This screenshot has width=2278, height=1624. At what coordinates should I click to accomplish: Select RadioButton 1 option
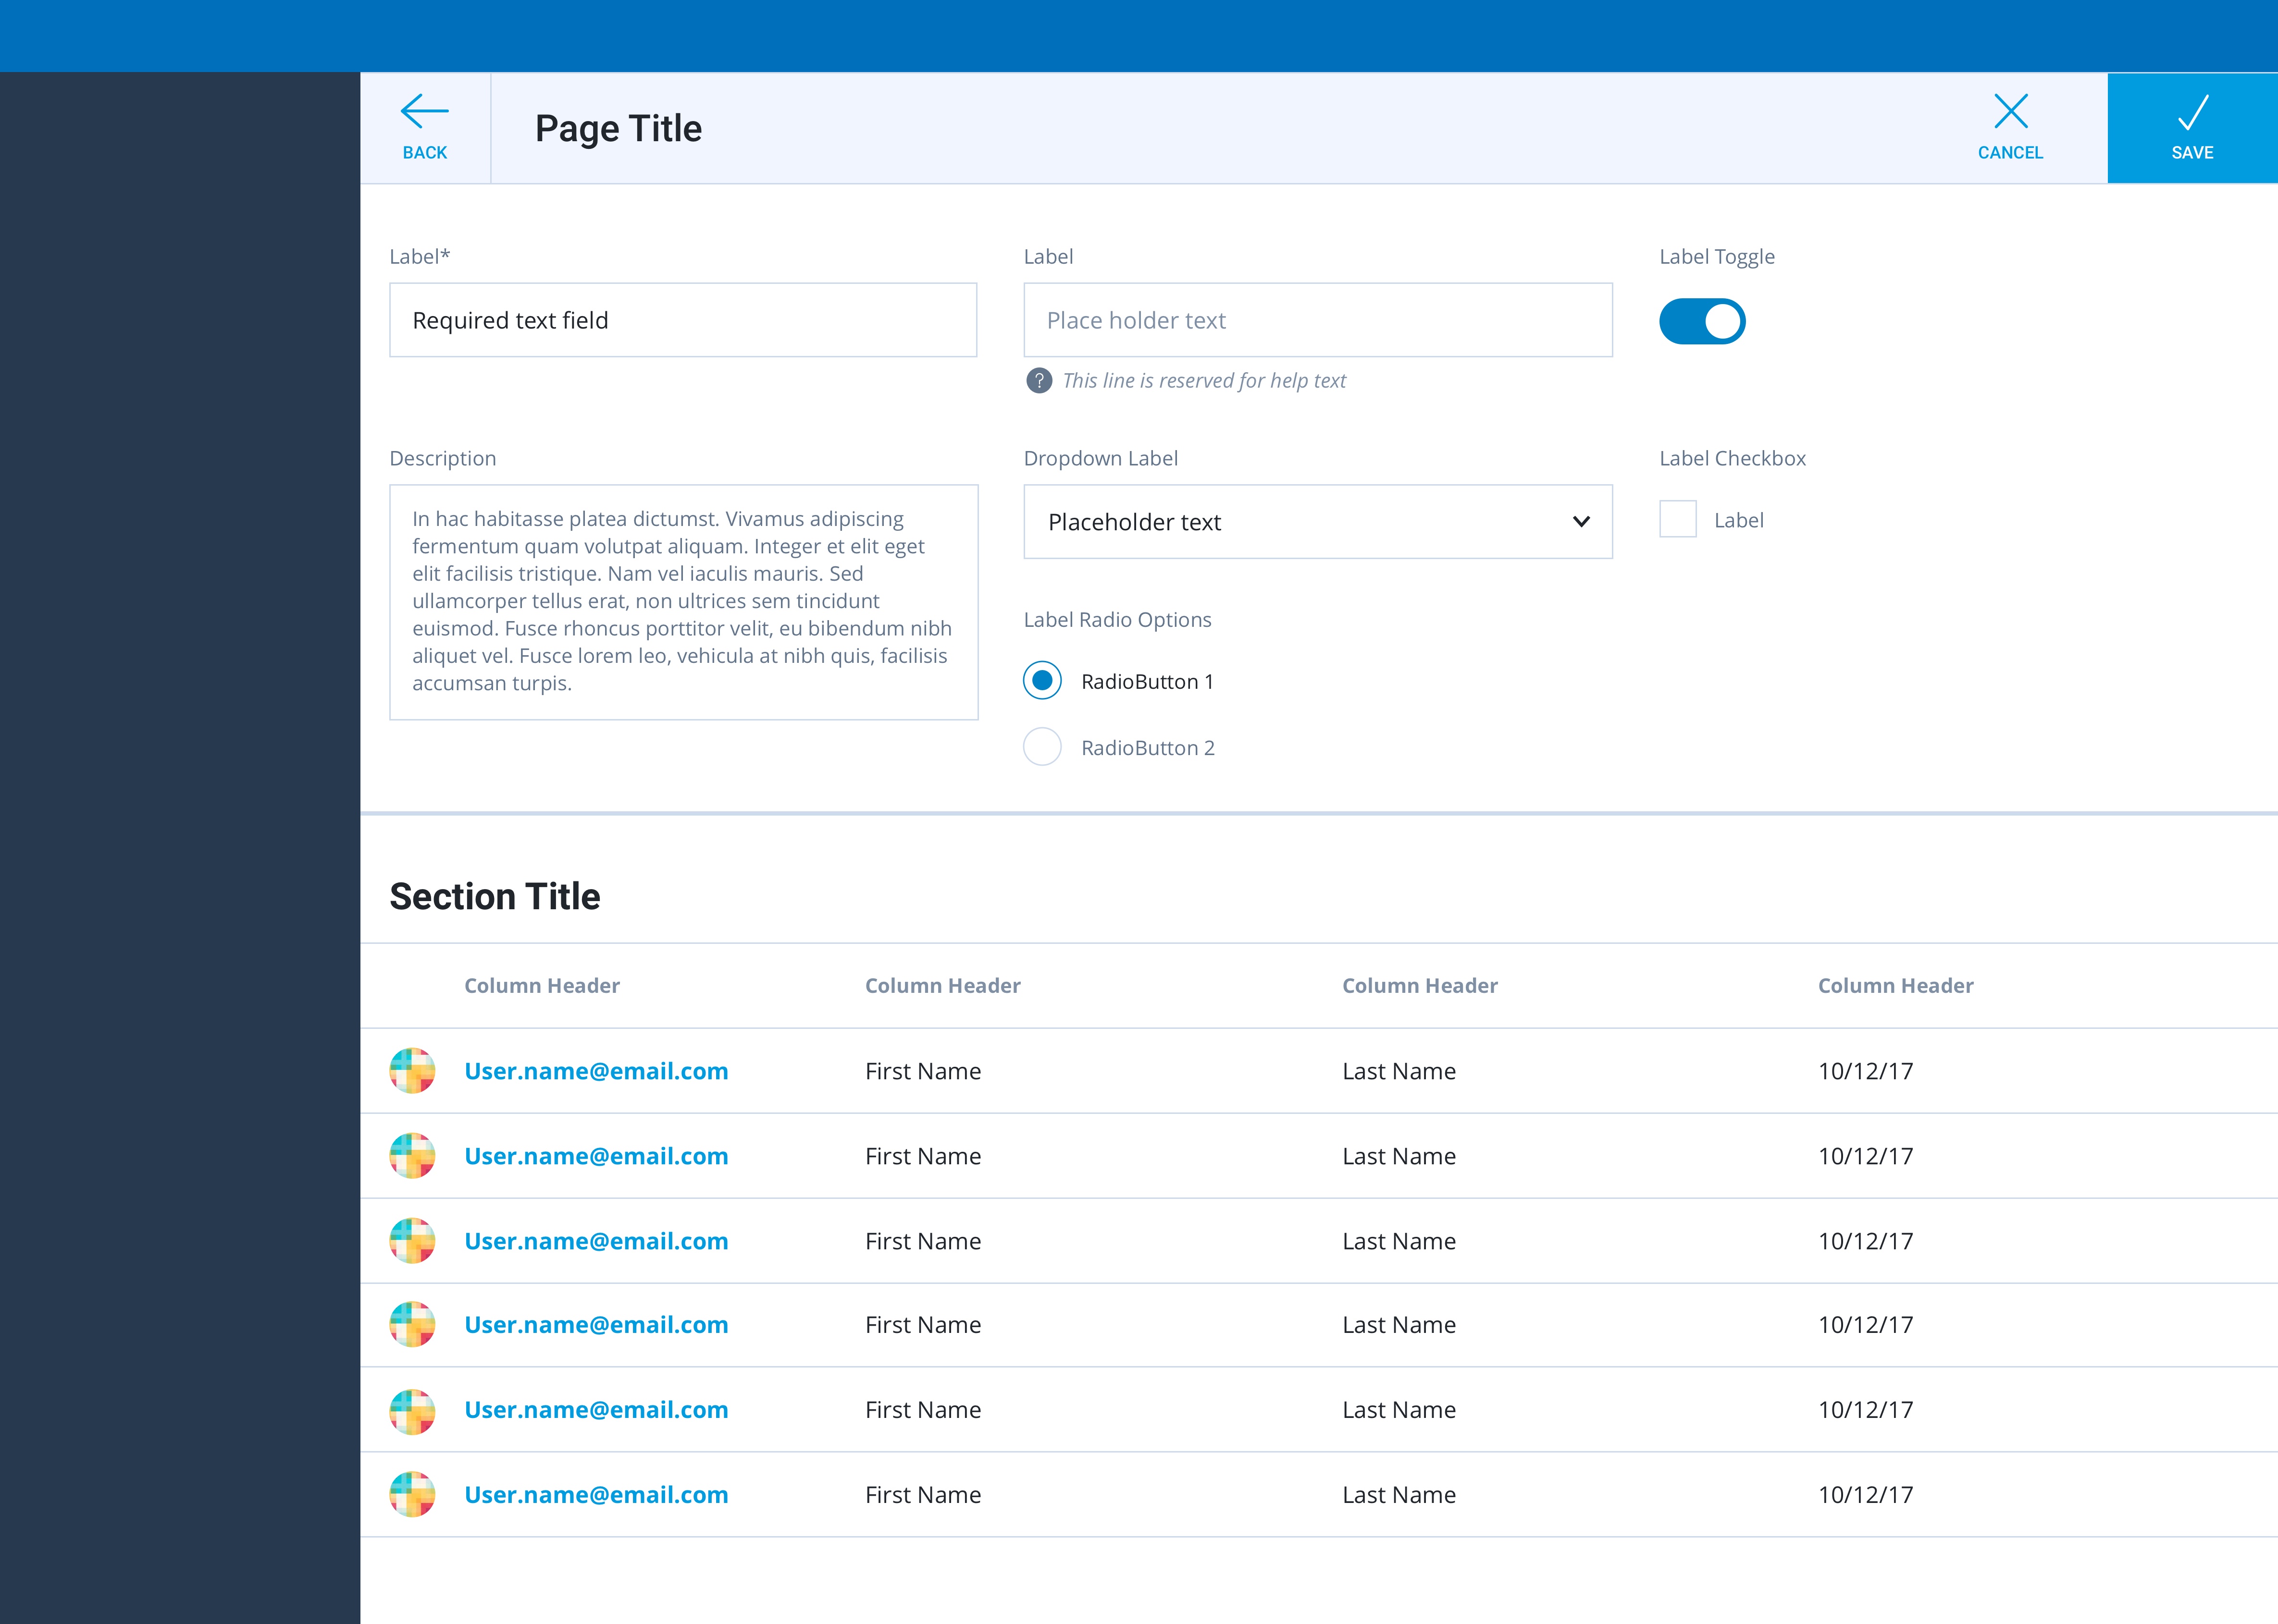[x=1041, y=681]
